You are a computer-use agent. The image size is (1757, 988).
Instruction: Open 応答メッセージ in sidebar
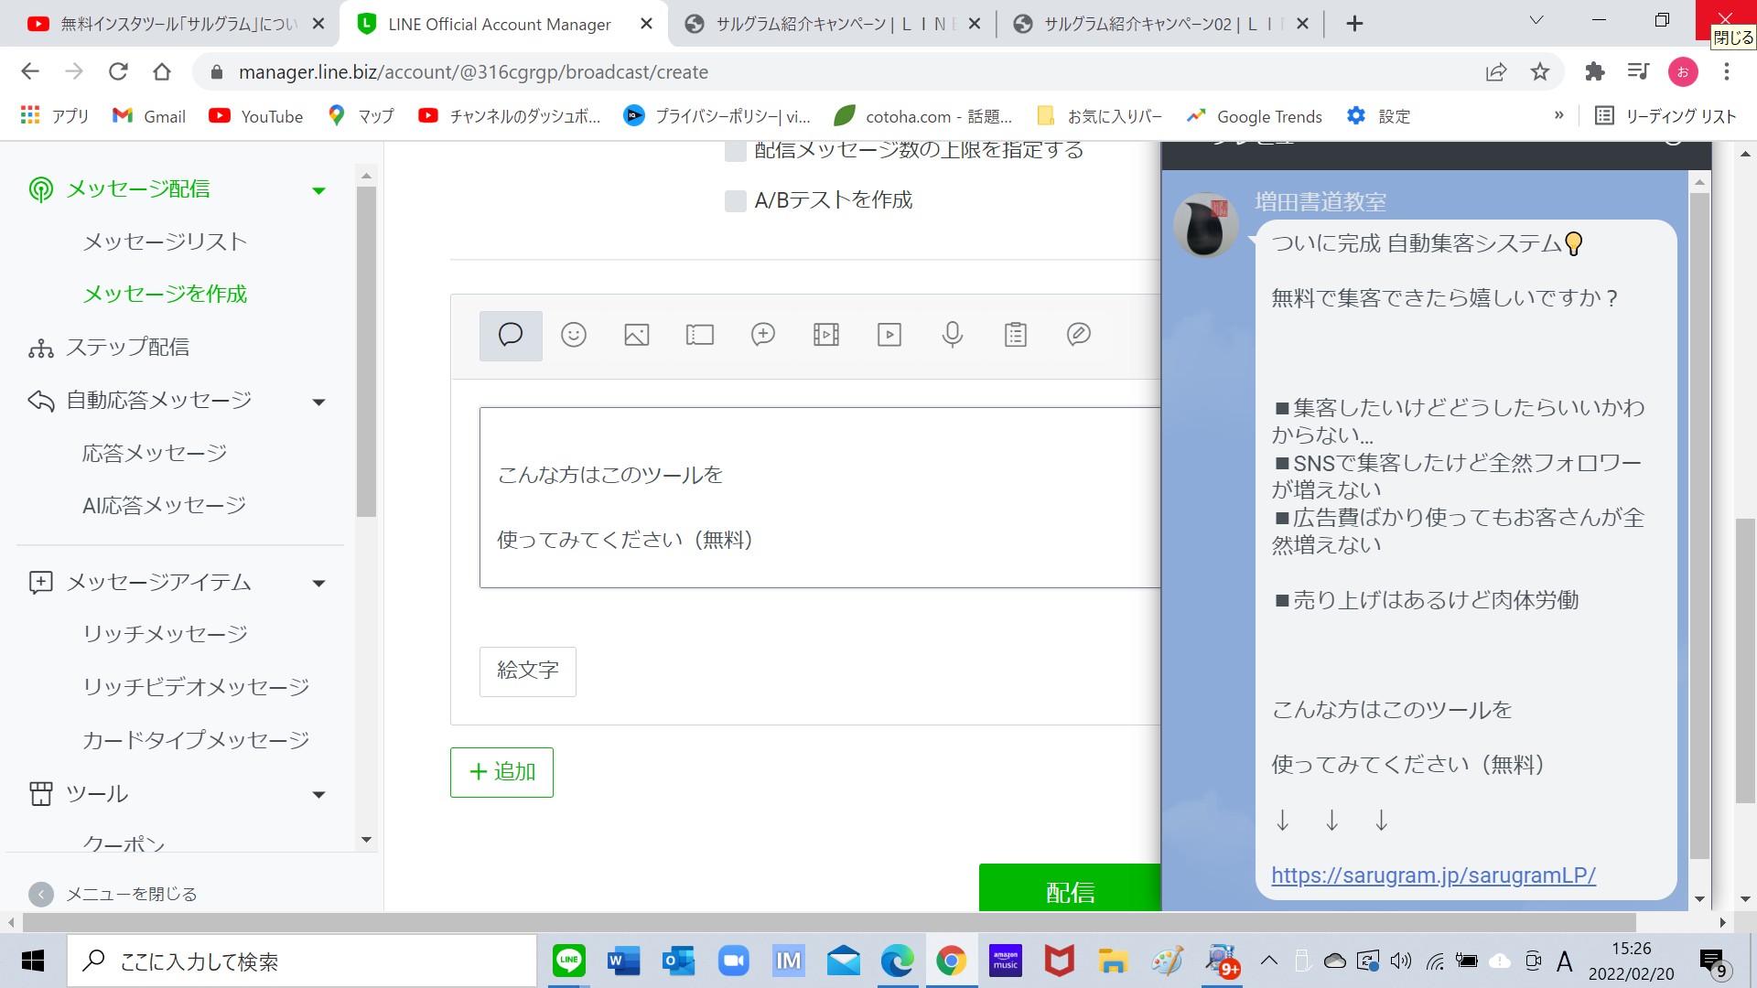pyautogui.click(x=155, y=453)
